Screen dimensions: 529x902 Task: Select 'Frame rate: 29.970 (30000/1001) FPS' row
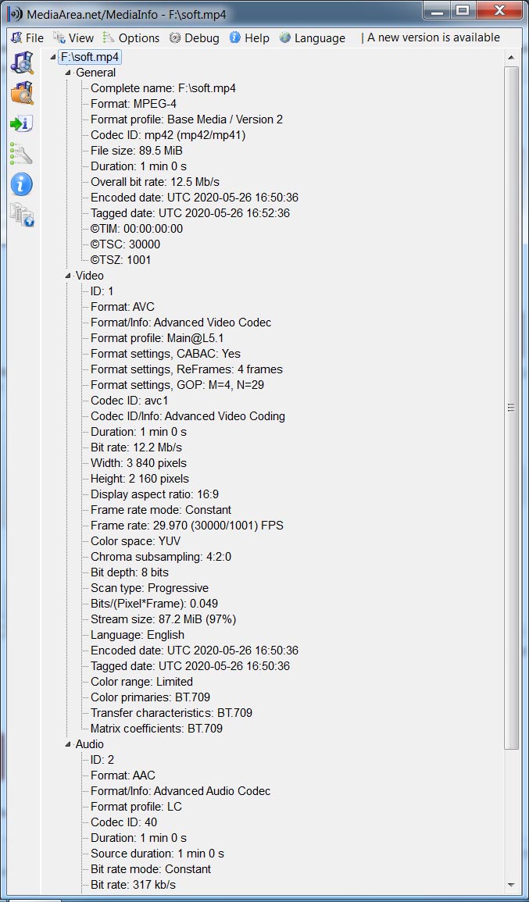[187, 526]
